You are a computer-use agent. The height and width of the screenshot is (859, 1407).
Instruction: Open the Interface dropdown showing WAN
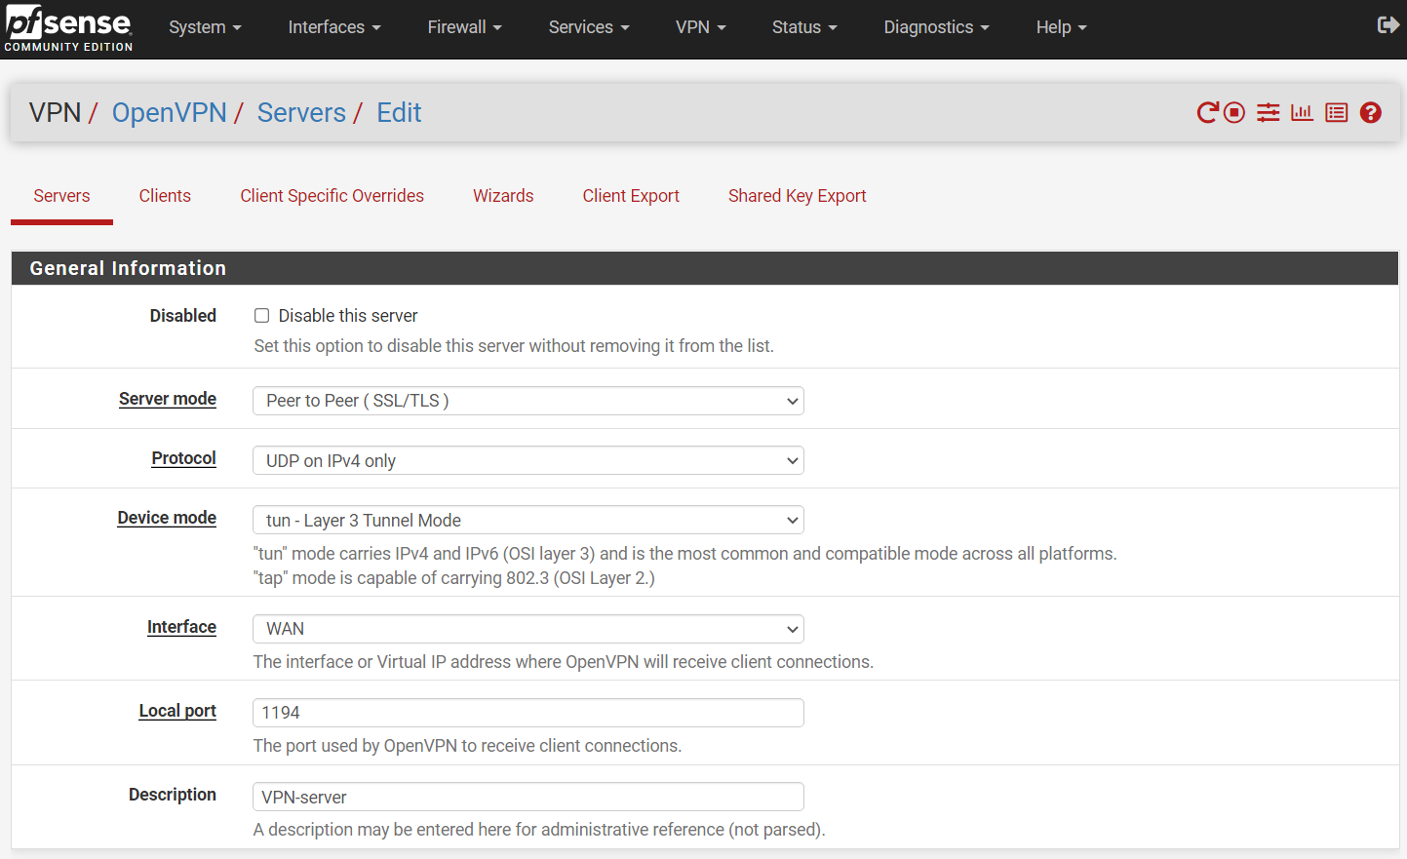coord(528,629)
